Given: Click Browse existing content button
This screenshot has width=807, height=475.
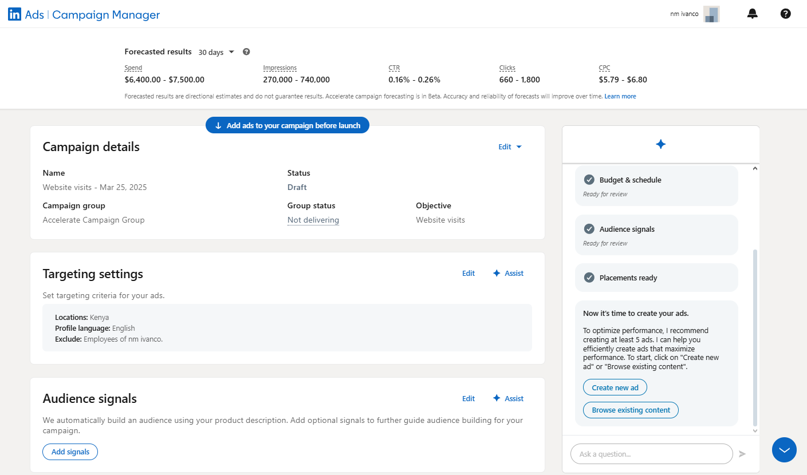Looking at the screenshot, I should [631, 410].
